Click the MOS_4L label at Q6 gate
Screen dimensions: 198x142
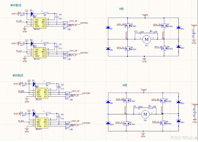(x=156, y=122)
